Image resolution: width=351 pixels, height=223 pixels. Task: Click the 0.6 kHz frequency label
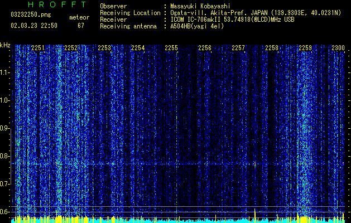coord(4,212)
